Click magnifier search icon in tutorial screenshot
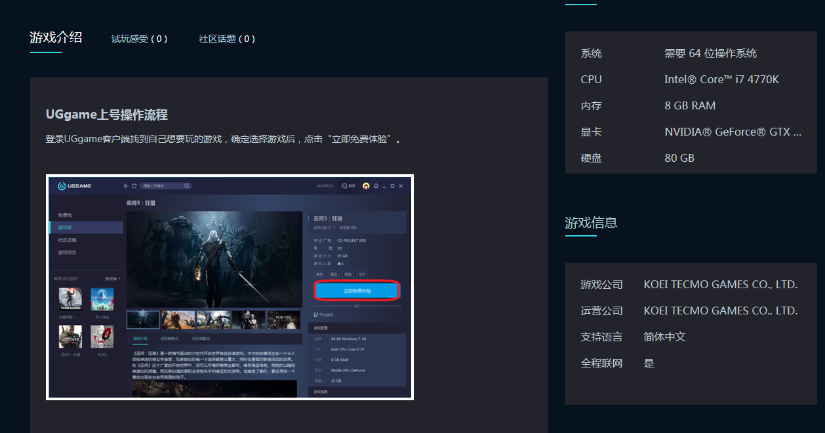Screen dimensions: 825x433 [x=187, y=186]
